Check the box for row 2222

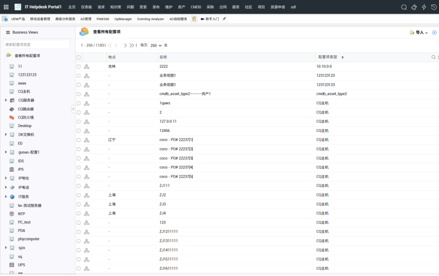[79, 67]
